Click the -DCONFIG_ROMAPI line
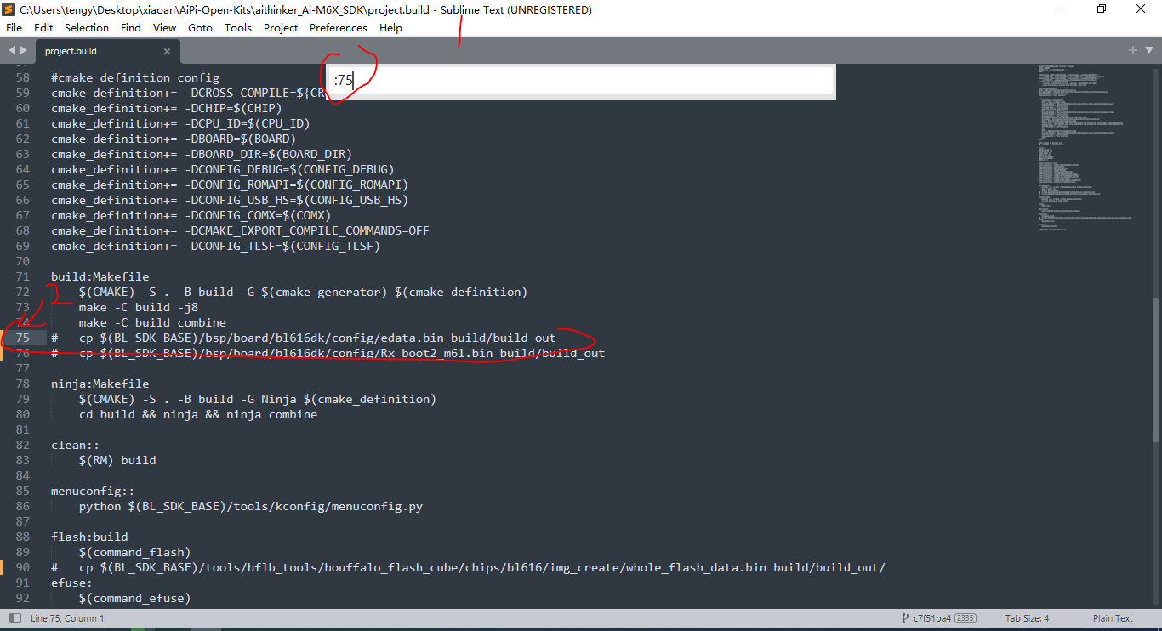 tap(230, 185)
